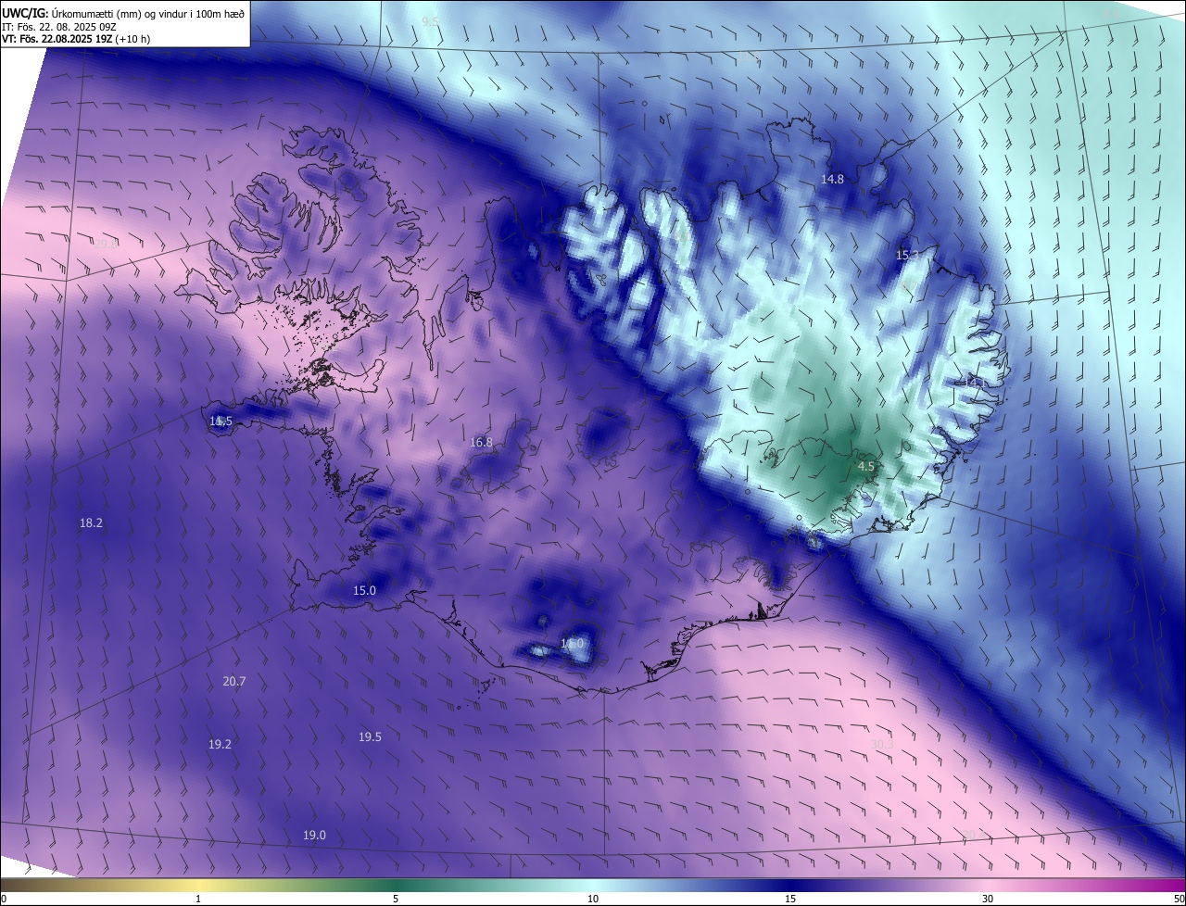The image size is (1186, 906).
Task: Select the 20.7 map value label
Action: point(234,681)
